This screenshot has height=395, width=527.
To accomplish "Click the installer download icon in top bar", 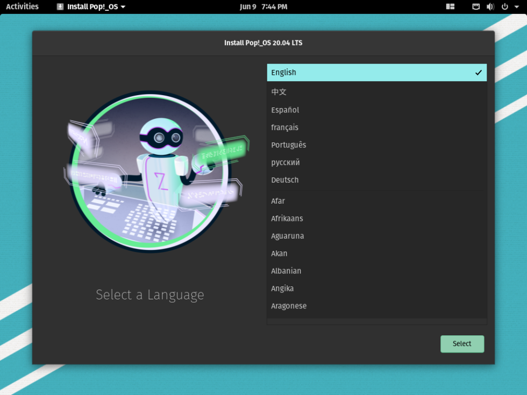I will click(x=60, y=7).
